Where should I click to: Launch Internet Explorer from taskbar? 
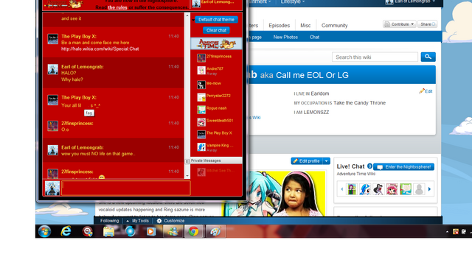pyautogui.click(x=66, y=232)
